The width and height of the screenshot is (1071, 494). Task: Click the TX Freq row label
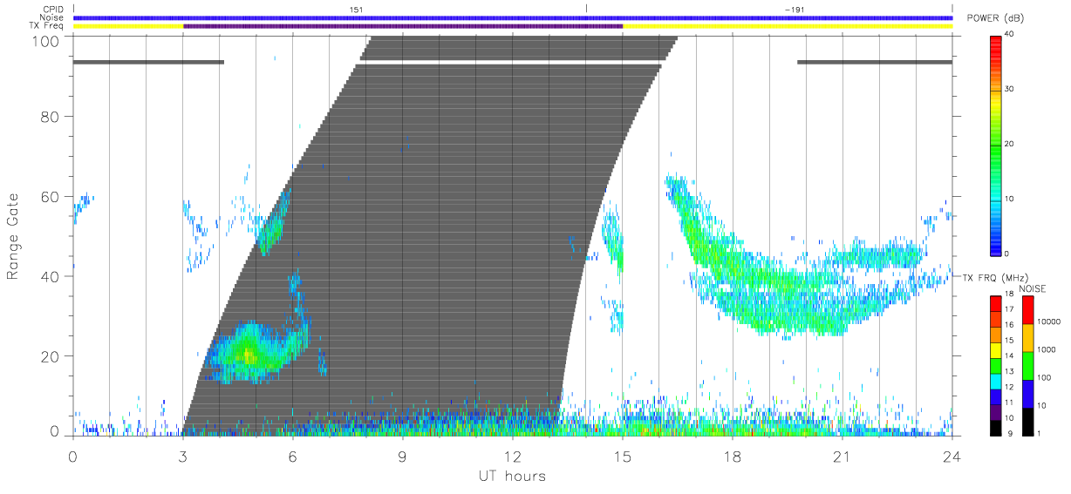(47, 26)
